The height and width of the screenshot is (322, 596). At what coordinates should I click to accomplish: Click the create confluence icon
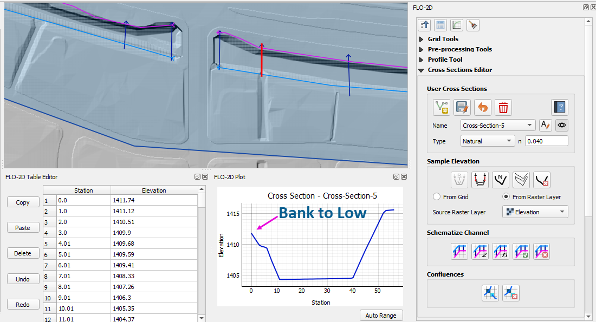pos(490,293)
